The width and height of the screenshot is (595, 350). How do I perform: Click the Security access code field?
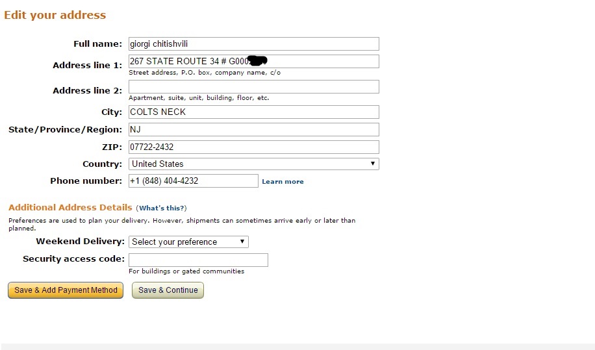[x=198, y=260]
